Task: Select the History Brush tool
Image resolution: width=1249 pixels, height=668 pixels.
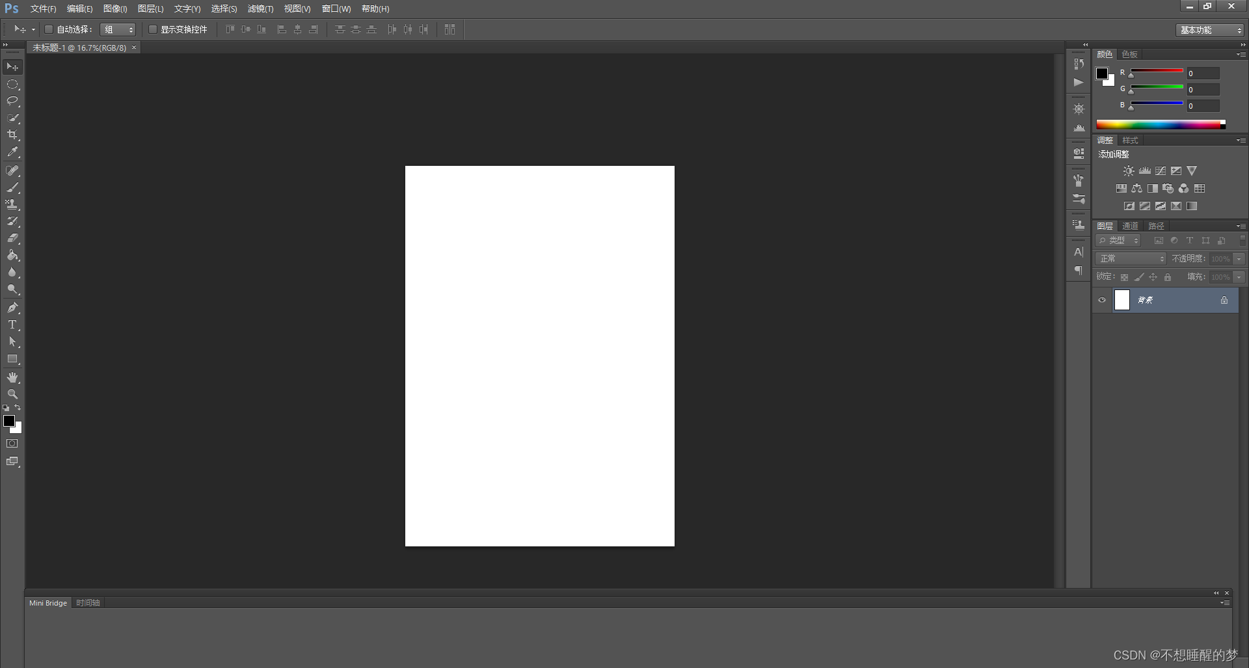Action: click(x=12, y=221)
